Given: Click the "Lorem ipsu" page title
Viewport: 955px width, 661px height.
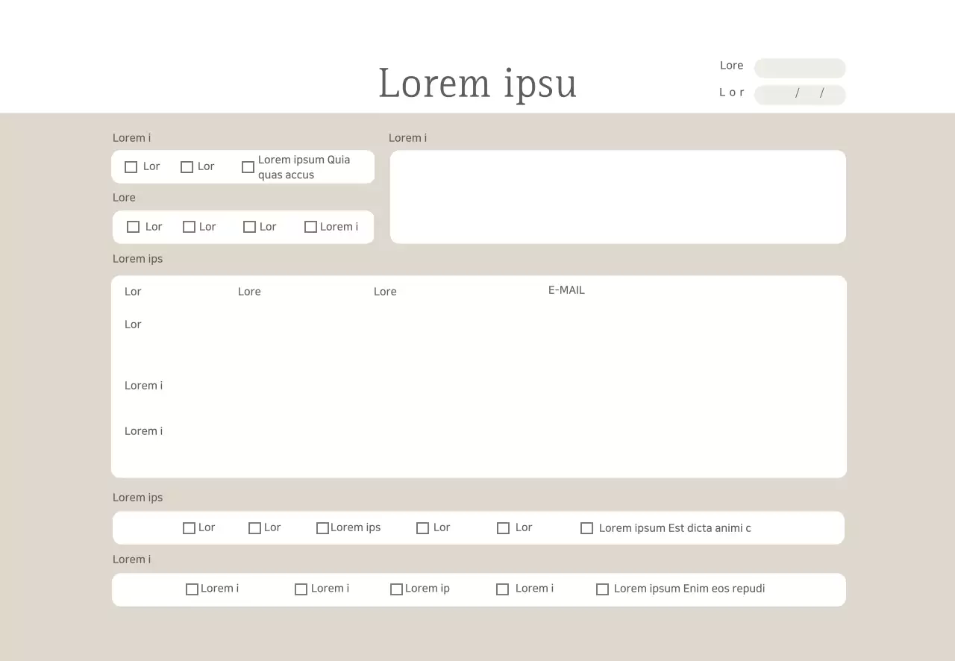Looking at the screenshot, I should [x=477, y=83].
